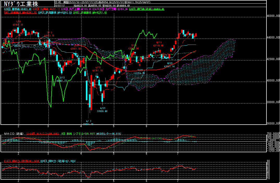Viewport: 280px width, 183px height.
Task: Click the 42000.00 price axis label
Action: point(273,59)
